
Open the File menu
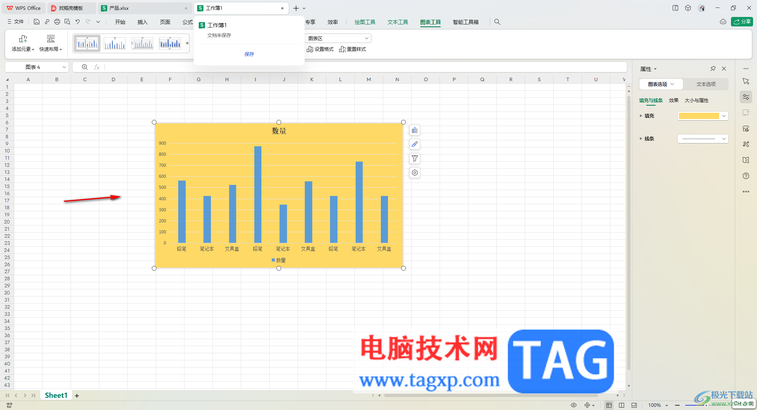[x=16, y=22]
